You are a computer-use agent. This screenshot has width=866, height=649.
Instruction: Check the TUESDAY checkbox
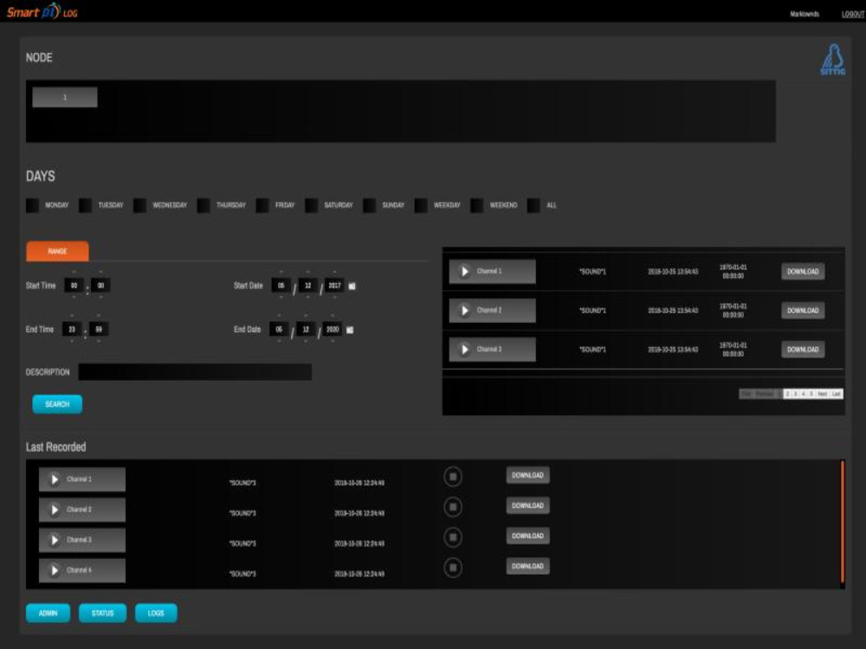pos(86,205)
